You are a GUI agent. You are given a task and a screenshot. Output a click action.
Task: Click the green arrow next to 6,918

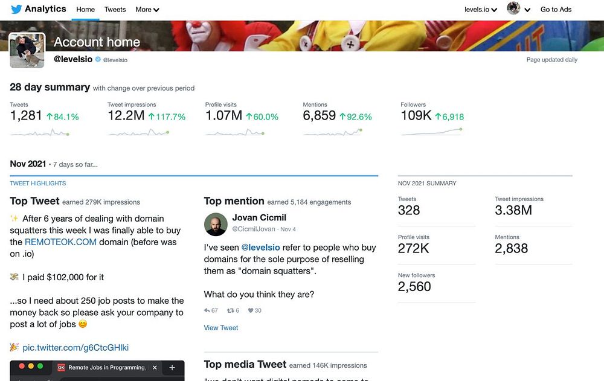click(x=438, y=117)
